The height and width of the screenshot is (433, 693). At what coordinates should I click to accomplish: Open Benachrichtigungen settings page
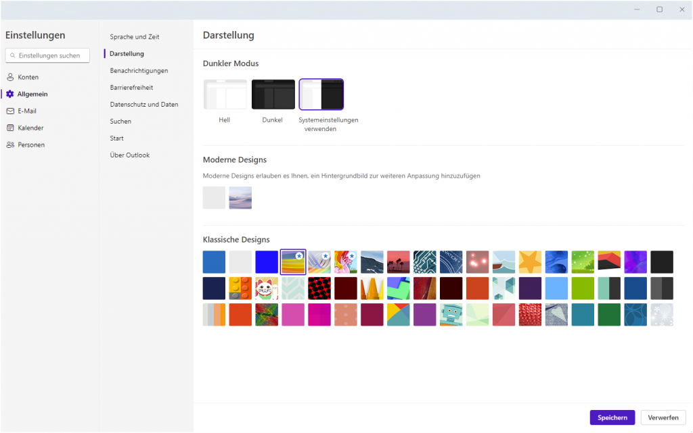point(139,70)
